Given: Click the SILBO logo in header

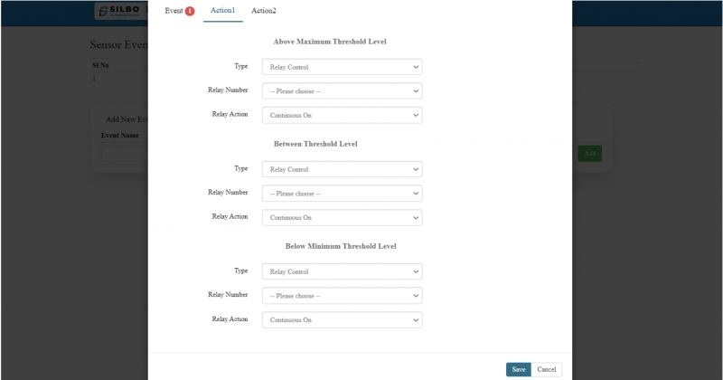Looking at the screenshot, I should 121,12.
